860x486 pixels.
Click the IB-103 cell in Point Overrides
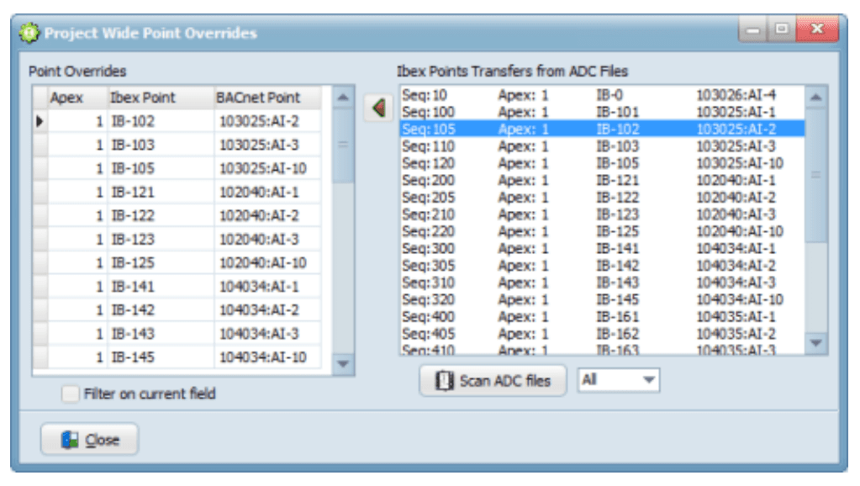coord(160,145)
